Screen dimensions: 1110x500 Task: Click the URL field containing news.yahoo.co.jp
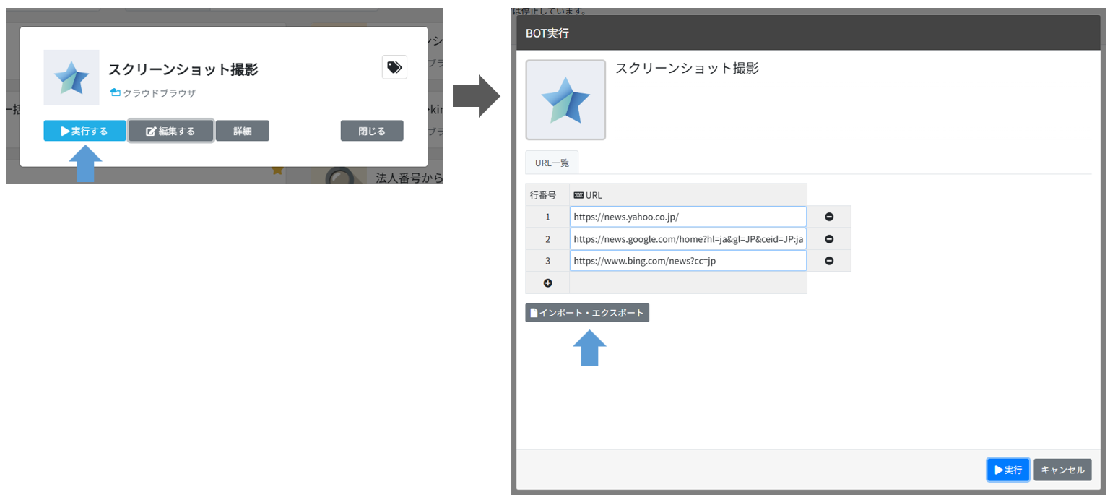[x=688, y=216]
